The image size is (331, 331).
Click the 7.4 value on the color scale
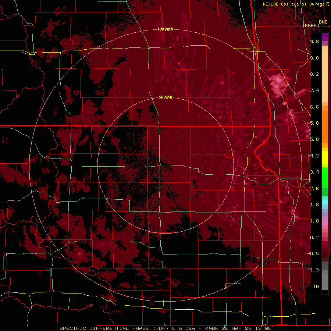(x=314, y=90)
